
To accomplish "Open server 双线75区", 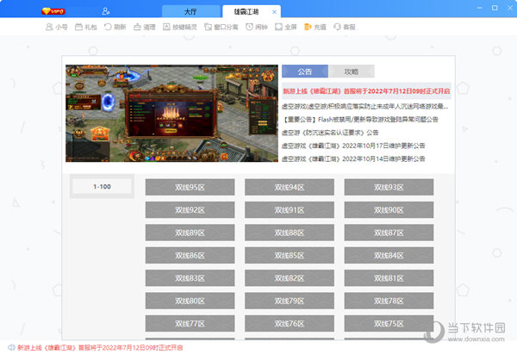I will pyautogui.click(x=389, y=324).
